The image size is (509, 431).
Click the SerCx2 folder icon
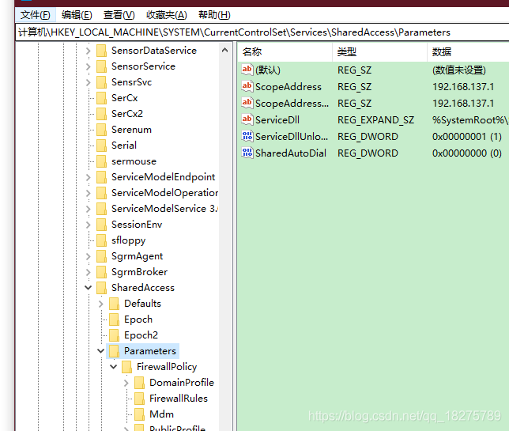(x=102, y=114)
